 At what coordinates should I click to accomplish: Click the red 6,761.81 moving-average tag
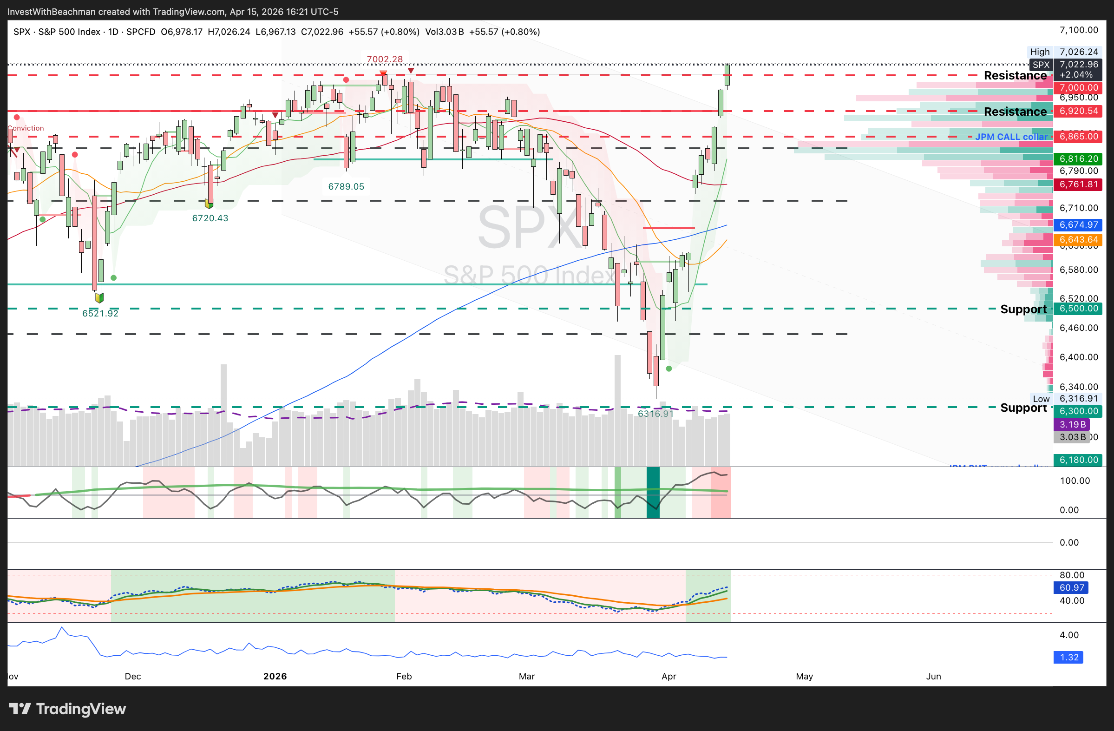click(1078, 184)
